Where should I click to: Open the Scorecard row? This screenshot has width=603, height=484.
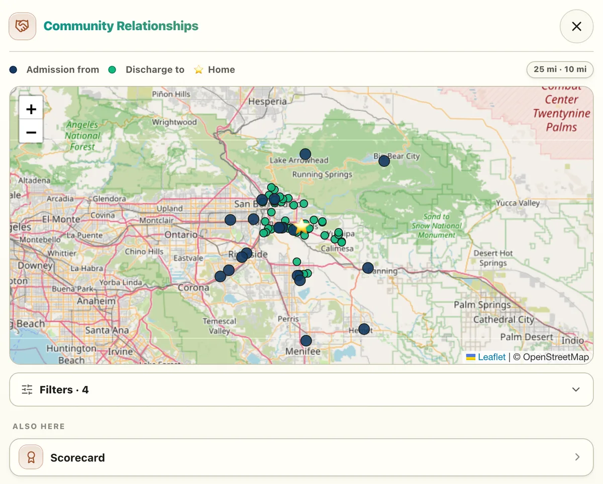click(x=301, y=457)
